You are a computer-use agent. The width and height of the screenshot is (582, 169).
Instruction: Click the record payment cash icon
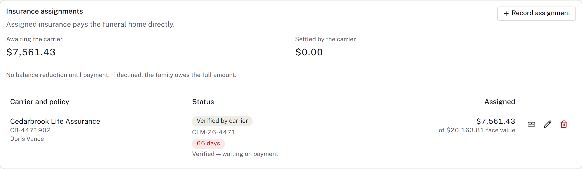pos(531,124)
